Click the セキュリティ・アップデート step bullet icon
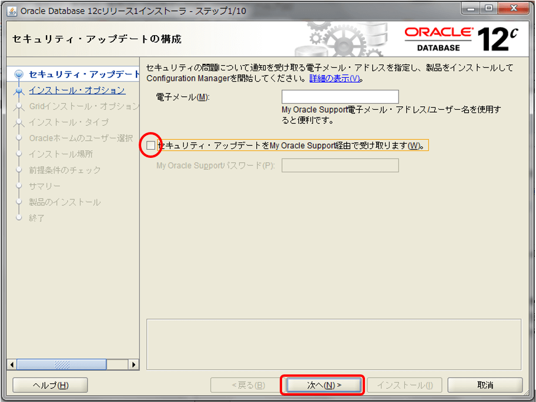This screenshot has width=536, height=402. click(19, 74)
